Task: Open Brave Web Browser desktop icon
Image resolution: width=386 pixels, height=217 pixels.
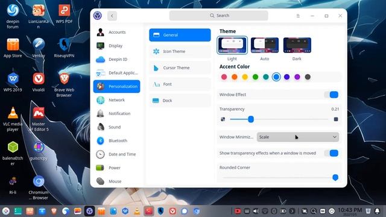Action: point(64,85)
